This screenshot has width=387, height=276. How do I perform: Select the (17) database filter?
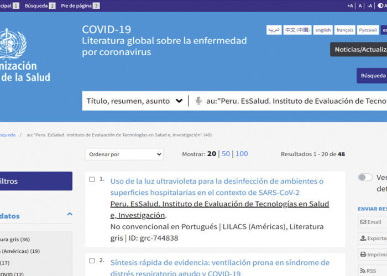[4, 263]
